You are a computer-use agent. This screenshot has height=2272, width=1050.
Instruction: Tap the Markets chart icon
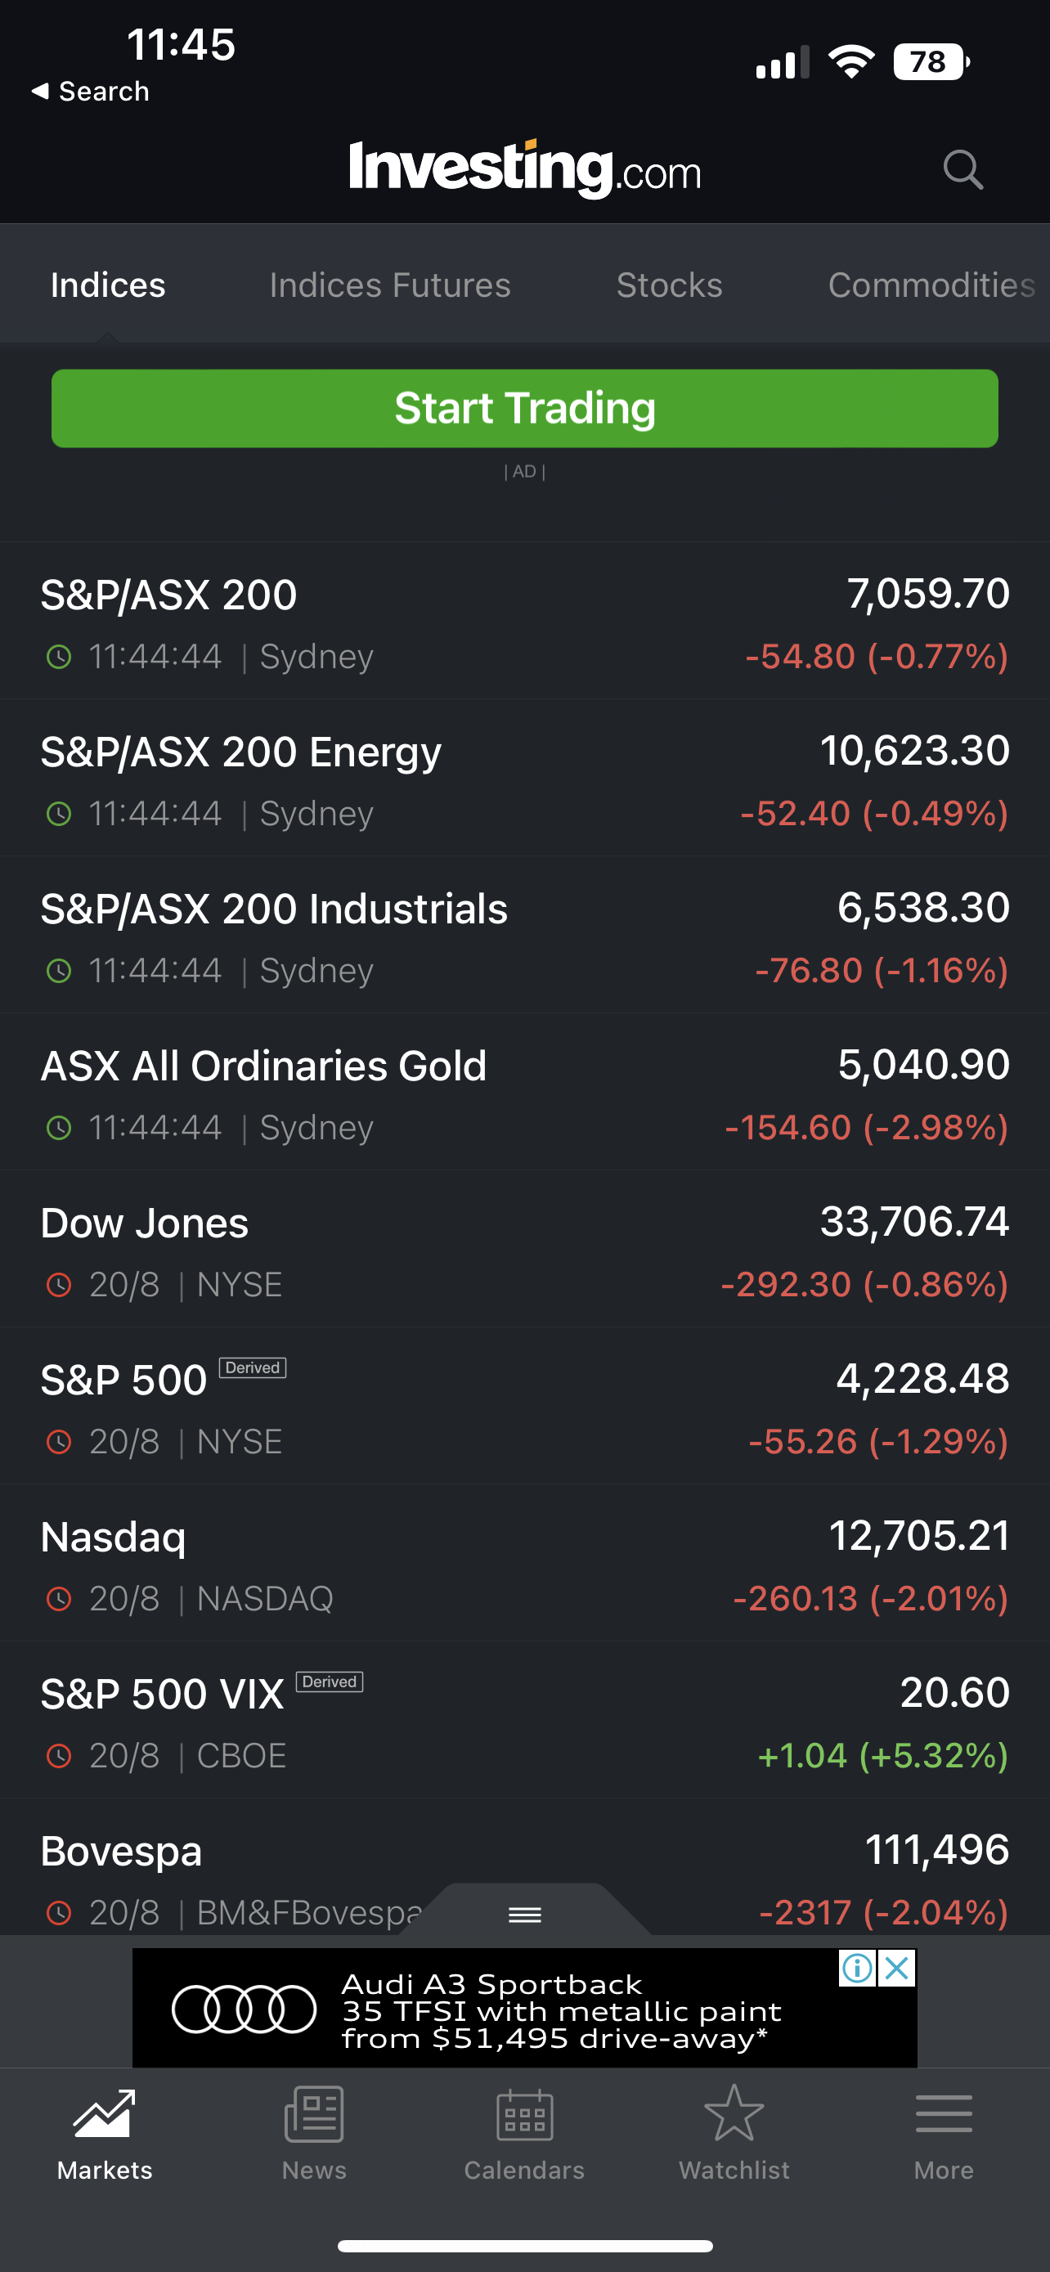(104, 2113)
